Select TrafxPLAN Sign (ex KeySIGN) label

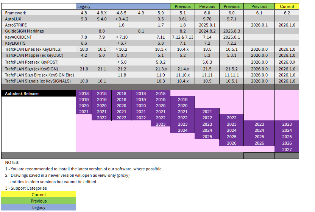(31, 69)
